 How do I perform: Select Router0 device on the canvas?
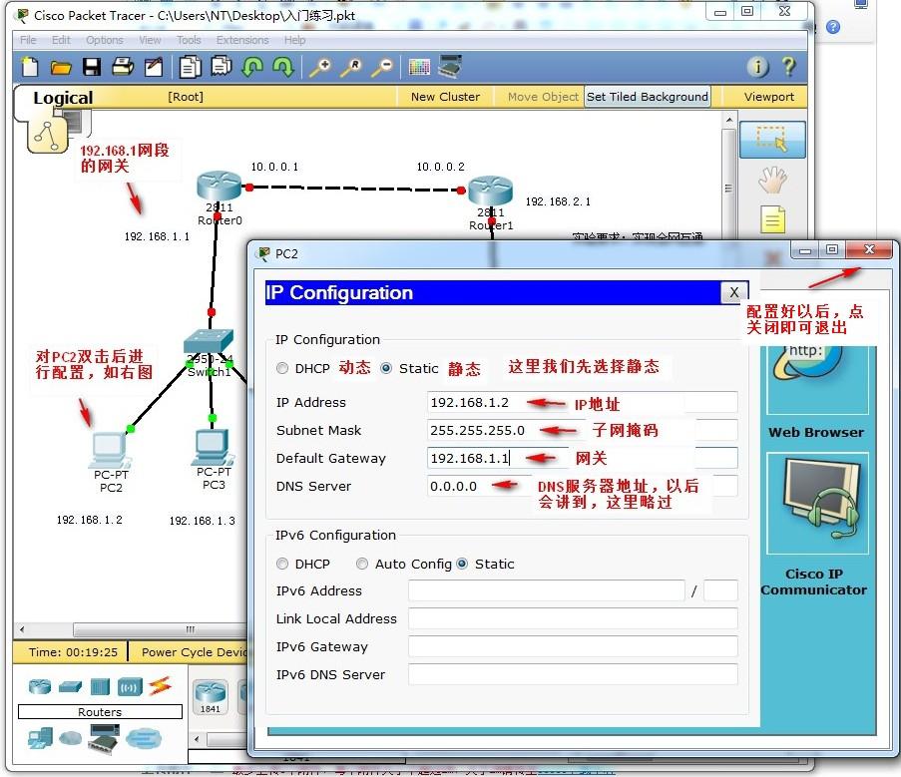tap(219, 187)
